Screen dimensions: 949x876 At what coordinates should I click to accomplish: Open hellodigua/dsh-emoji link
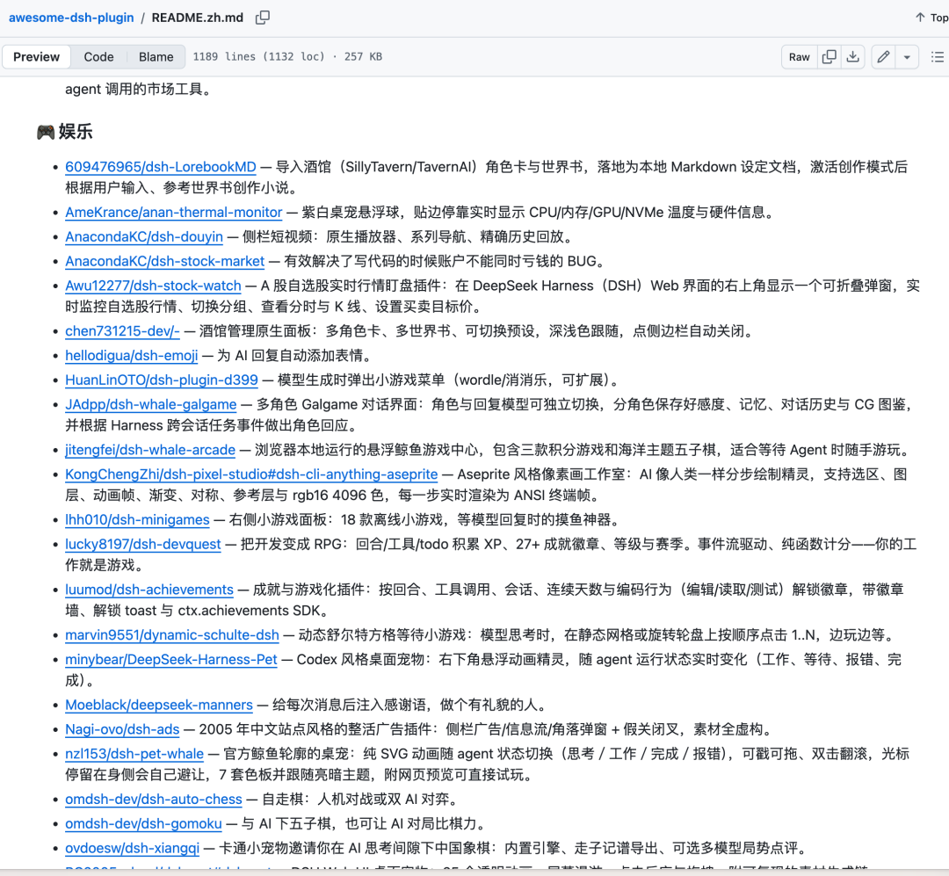click(131, 355)
